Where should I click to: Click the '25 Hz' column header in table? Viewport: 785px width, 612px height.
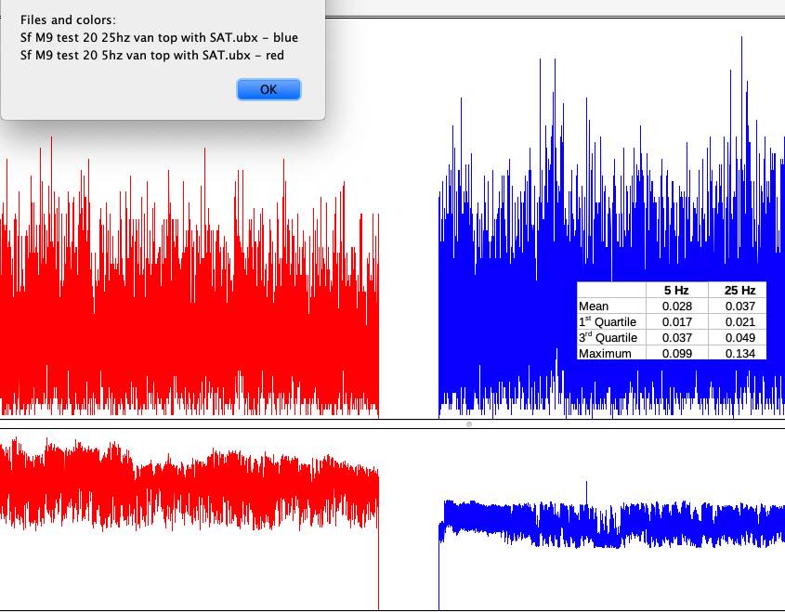739,290
